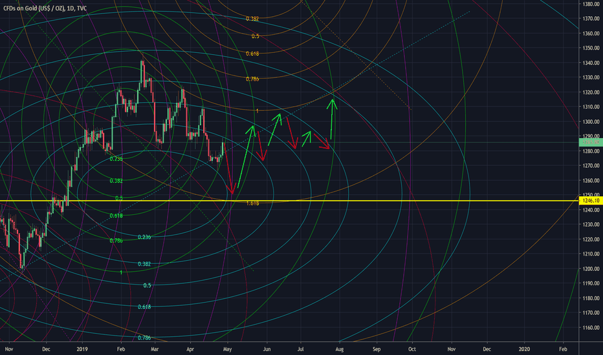Screen dimensions: 603x355
Task: Click the Apr label on time axis
Action: pyautogui.click(x=190, y=349)
